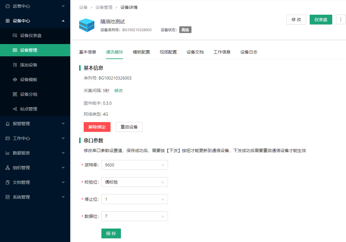Expand the 停止位 dropdown
Image resolution: width=346 pixels, height=242 pixels.
(134, 199)
